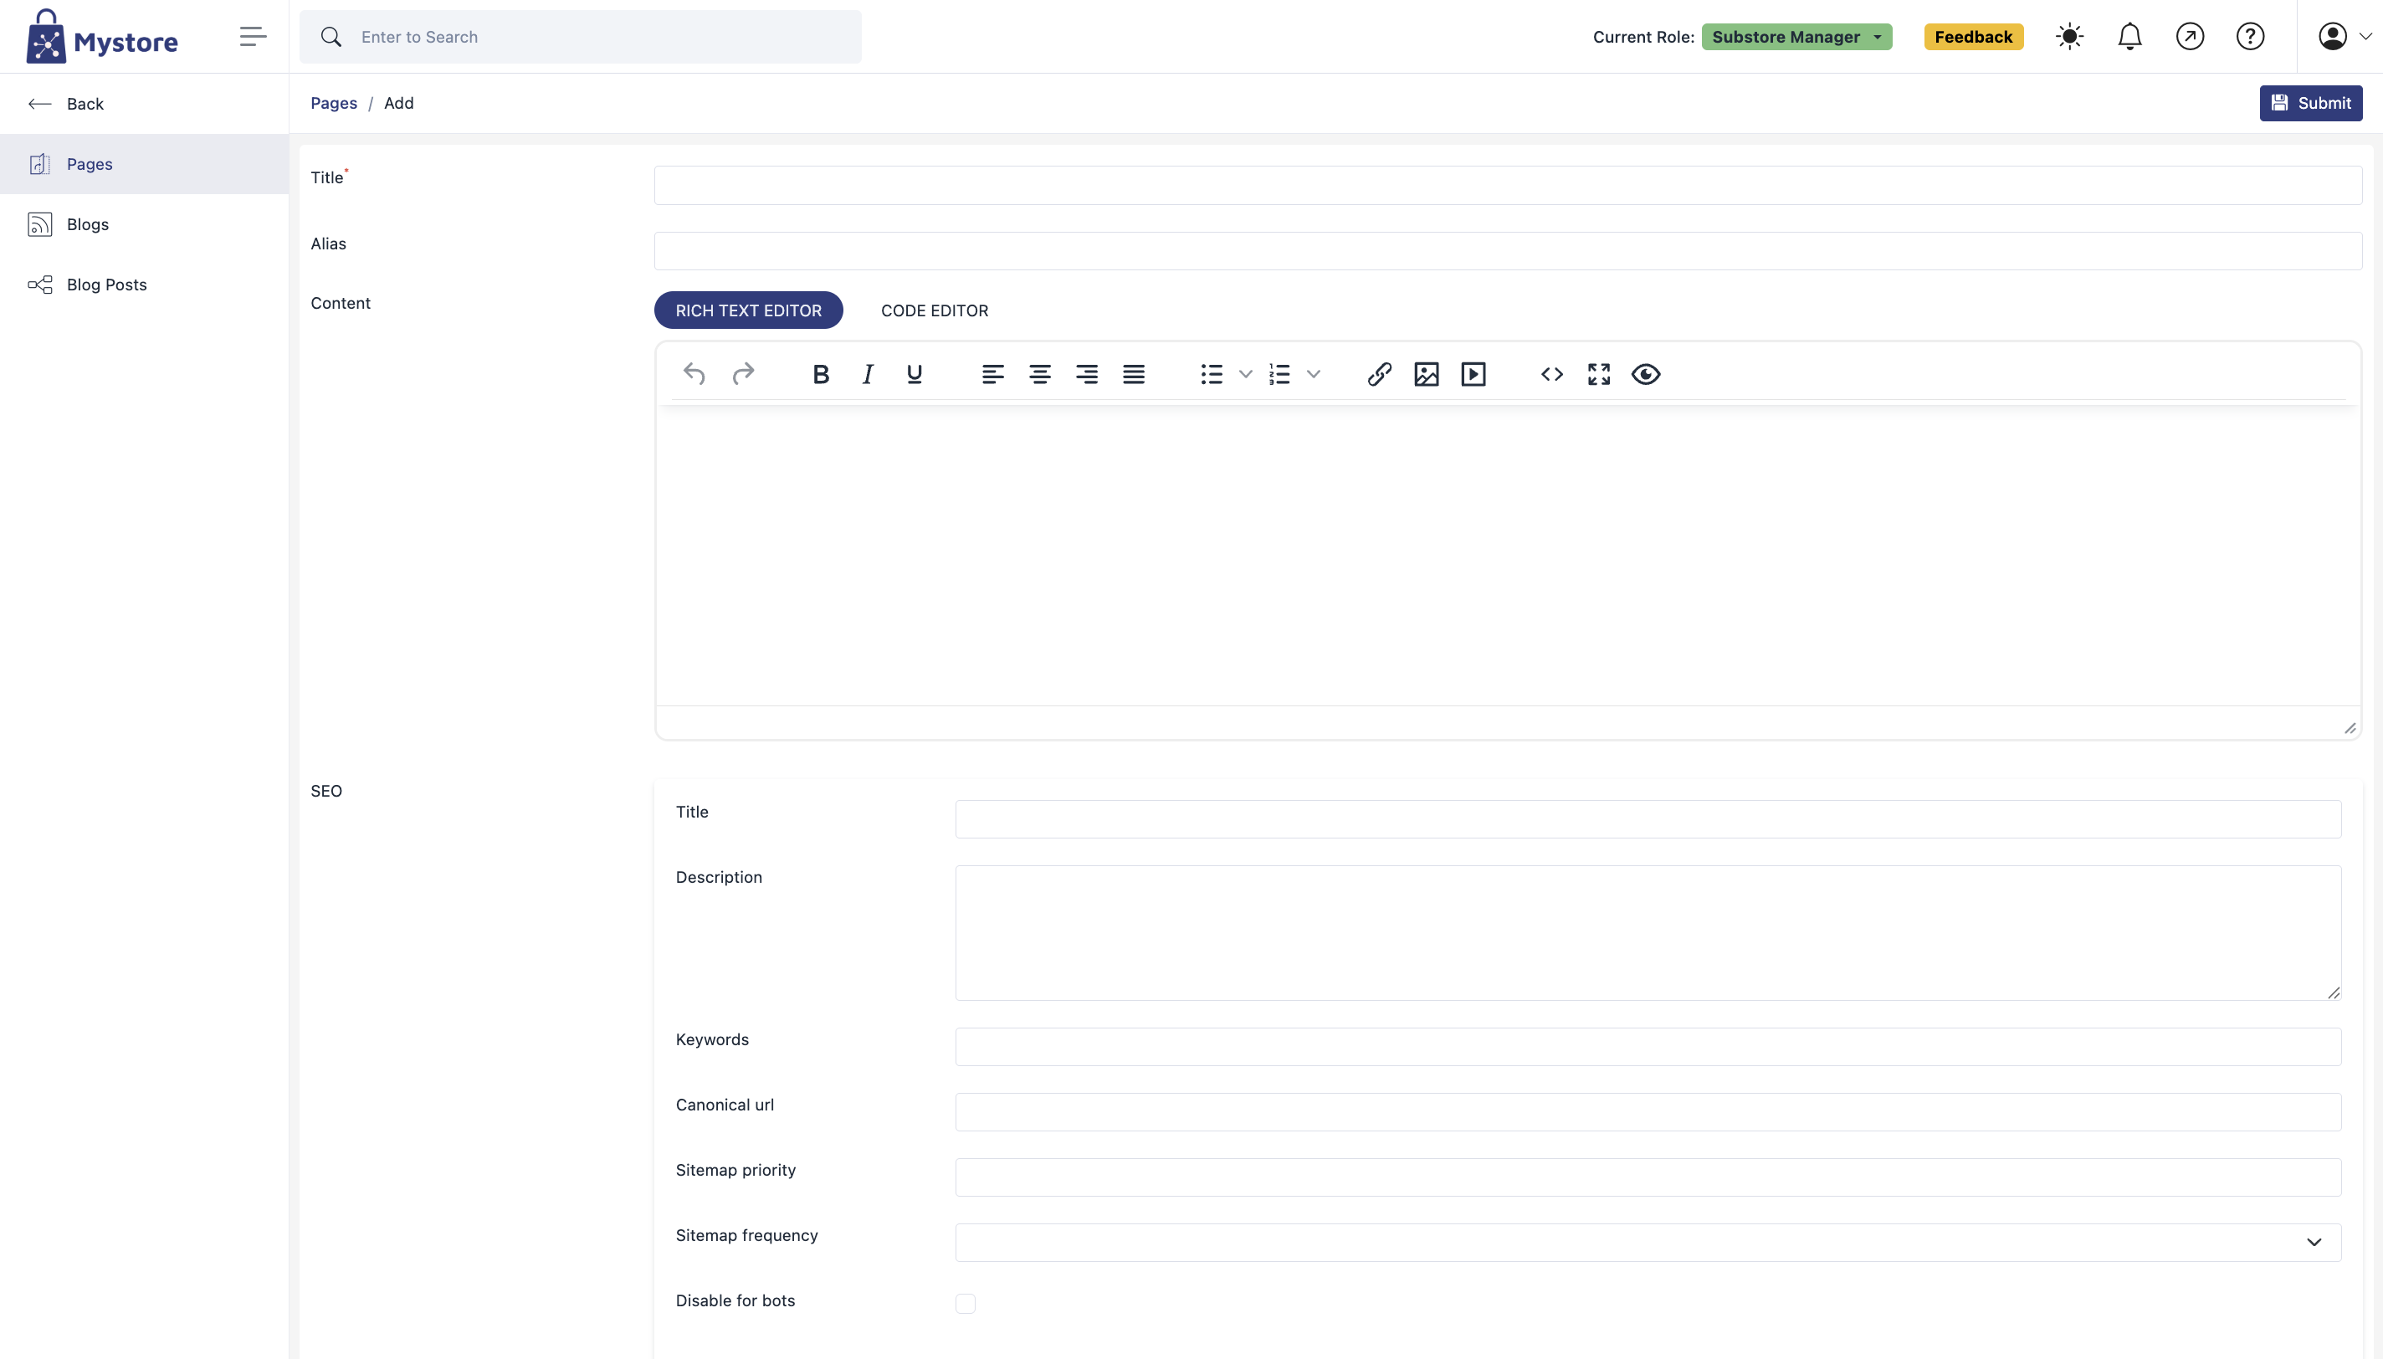Focus the Keywords input field
Viewport: 2383px width, 1359px height.
1648,1046
